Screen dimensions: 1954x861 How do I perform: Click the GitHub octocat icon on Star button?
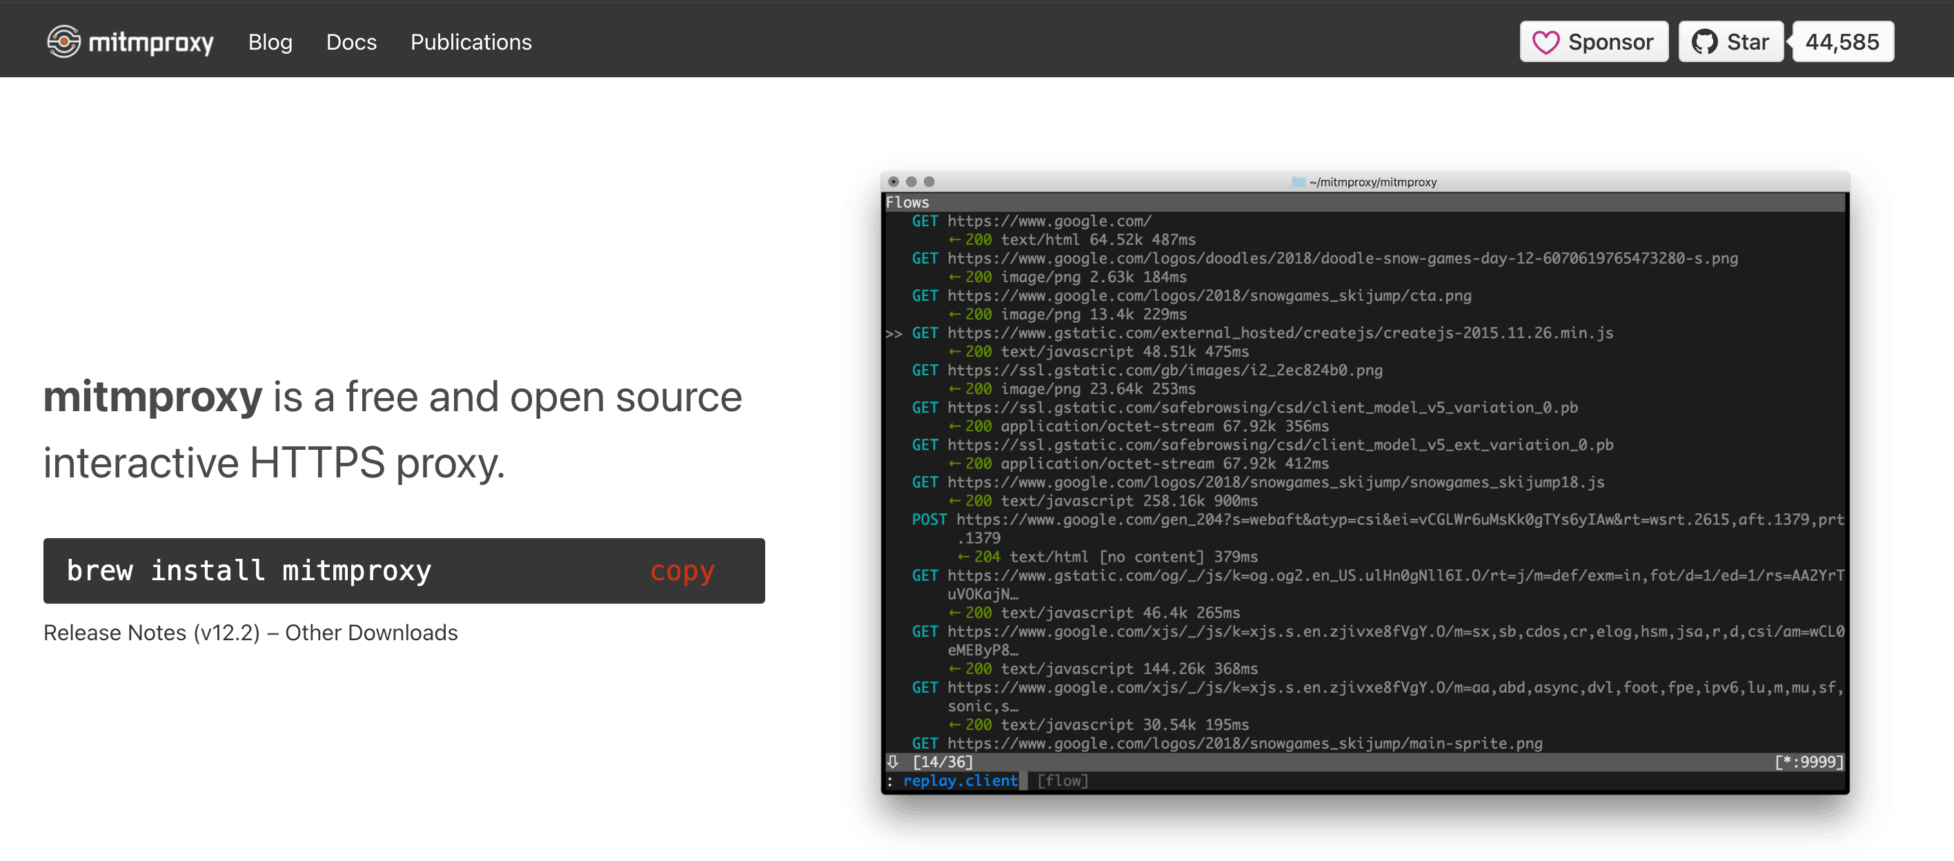pos(1704,41)
